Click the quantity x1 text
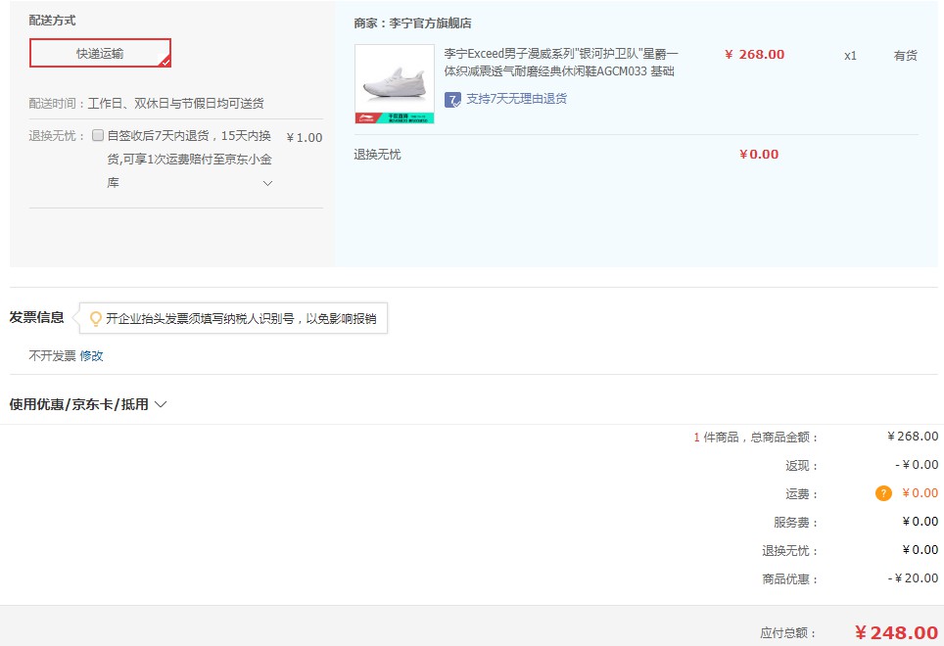 (x=850, y=56)
